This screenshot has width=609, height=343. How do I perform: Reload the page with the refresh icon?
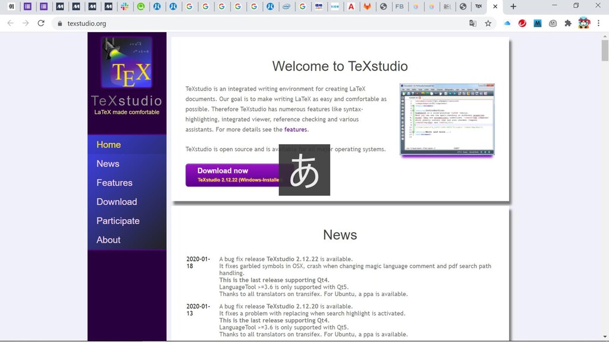[x=41, y=23]
